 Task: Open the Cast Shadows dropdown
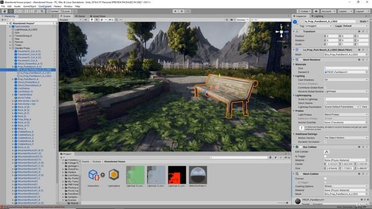coord(346,80)
